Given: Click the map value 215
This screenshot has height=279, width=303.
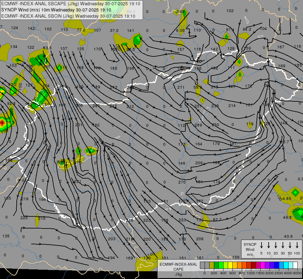Looking at the screenshot, I should tap(42, 219).
